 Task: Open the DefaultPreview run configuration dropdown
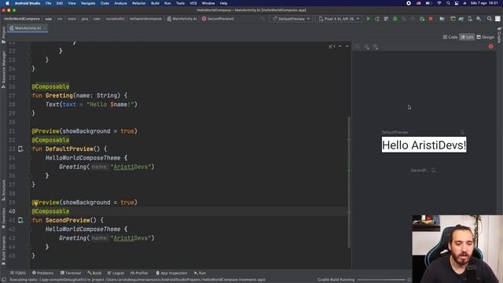click(292, 19)
